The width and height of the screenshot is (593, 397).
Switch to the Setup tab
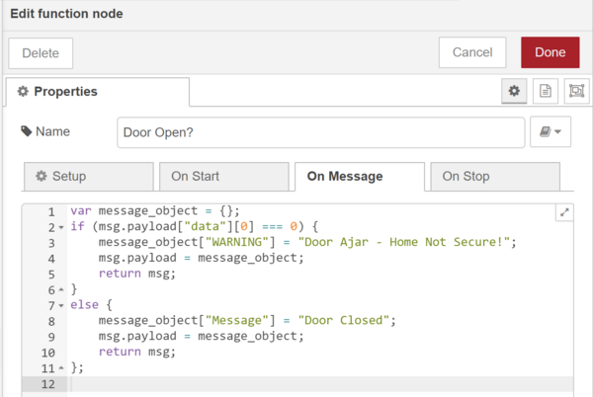pos(87,177)
